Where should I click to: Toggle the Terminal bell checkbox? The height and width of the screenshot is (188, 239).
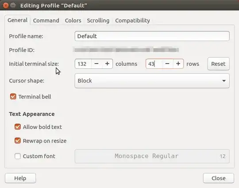[x=13, y=97]
